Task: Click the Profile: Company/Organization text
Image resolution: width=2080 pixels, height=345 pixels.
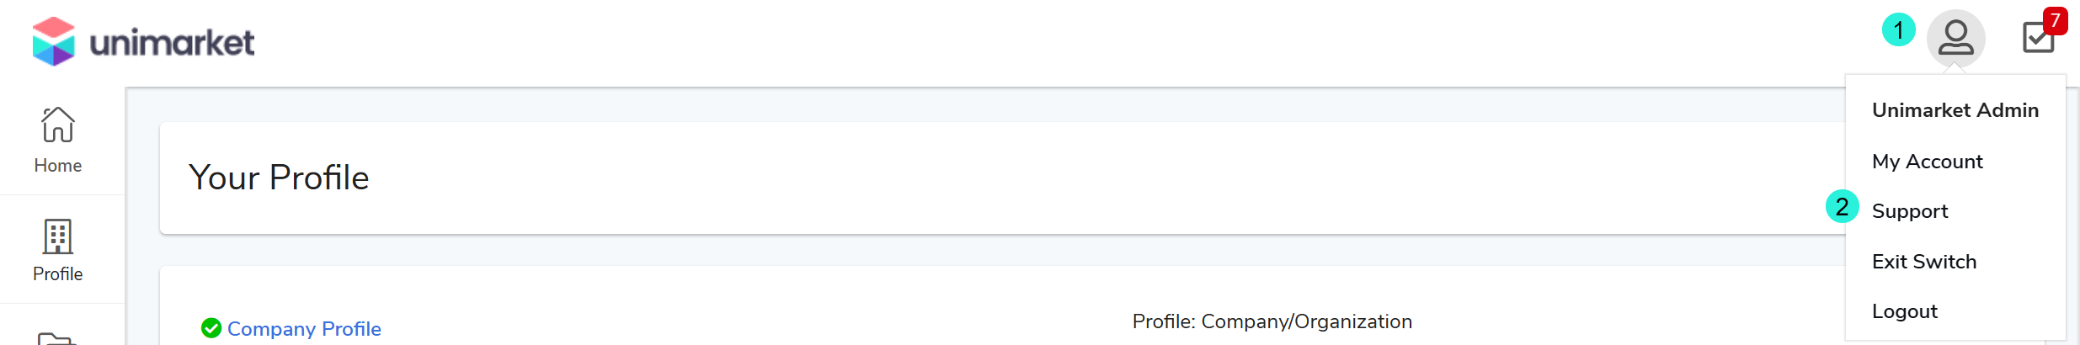Action: click(1272, 321)
